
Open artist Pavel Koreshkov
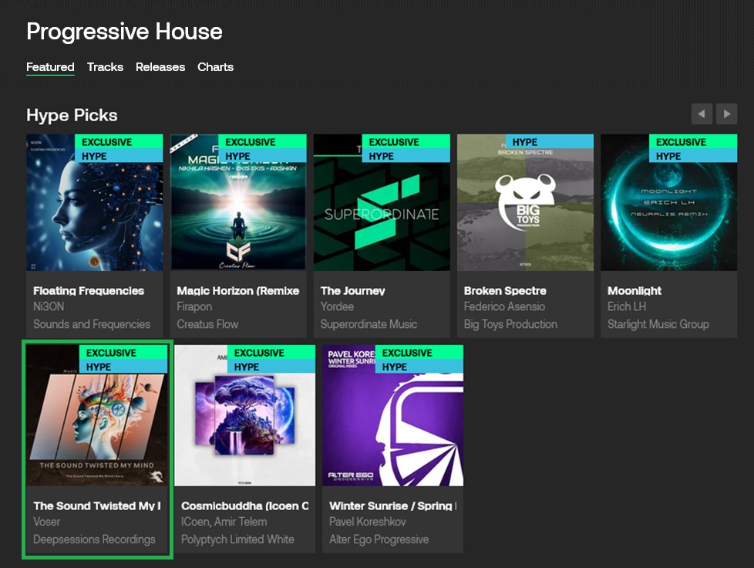click(368, 522)
